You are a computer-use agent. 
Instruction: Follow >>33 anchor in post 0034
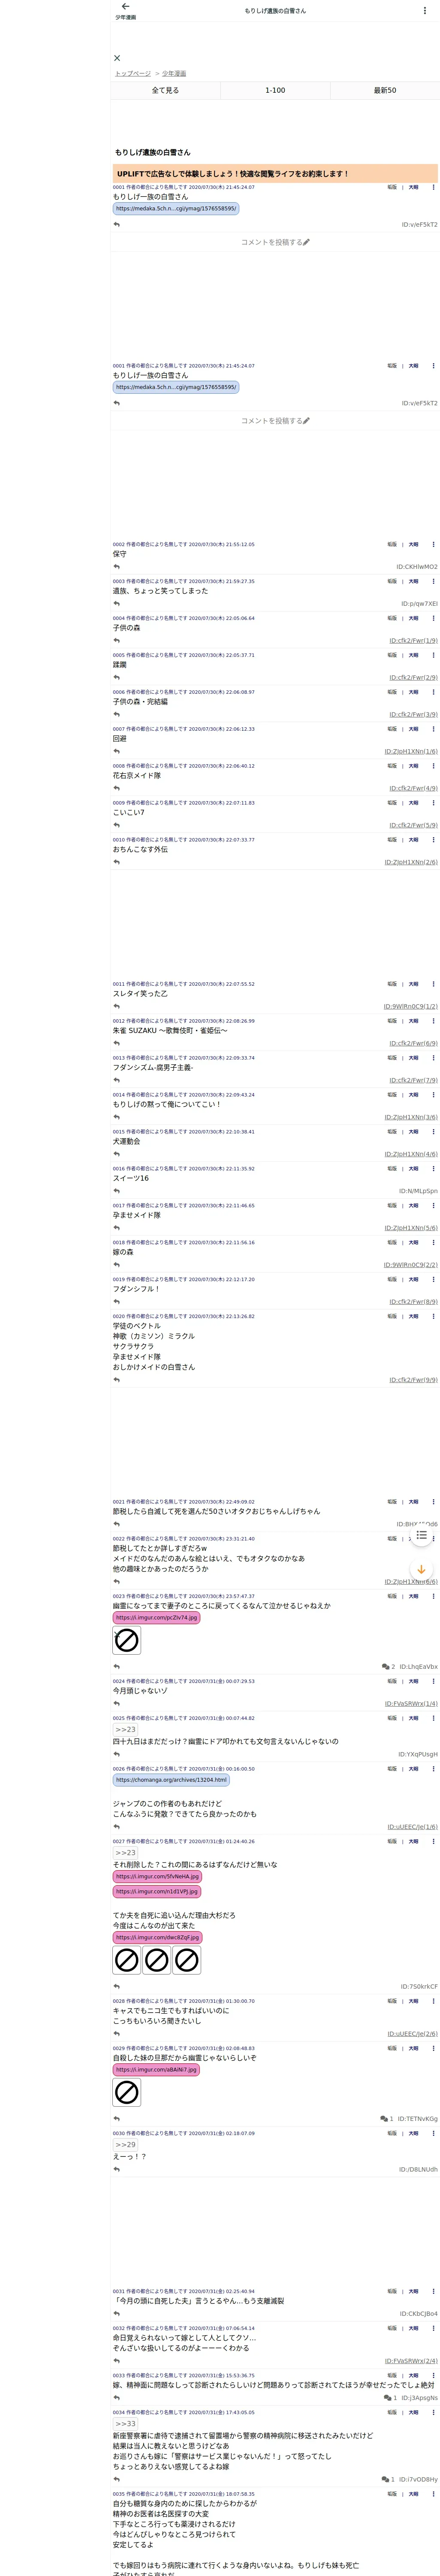pyautogui.click(x=125, y=2424)
